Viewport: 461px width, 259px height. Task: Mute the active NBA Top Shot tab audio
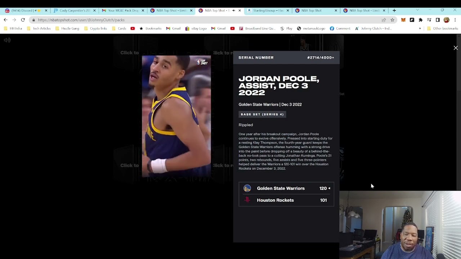pyautogui.click(x=233, y=10)
